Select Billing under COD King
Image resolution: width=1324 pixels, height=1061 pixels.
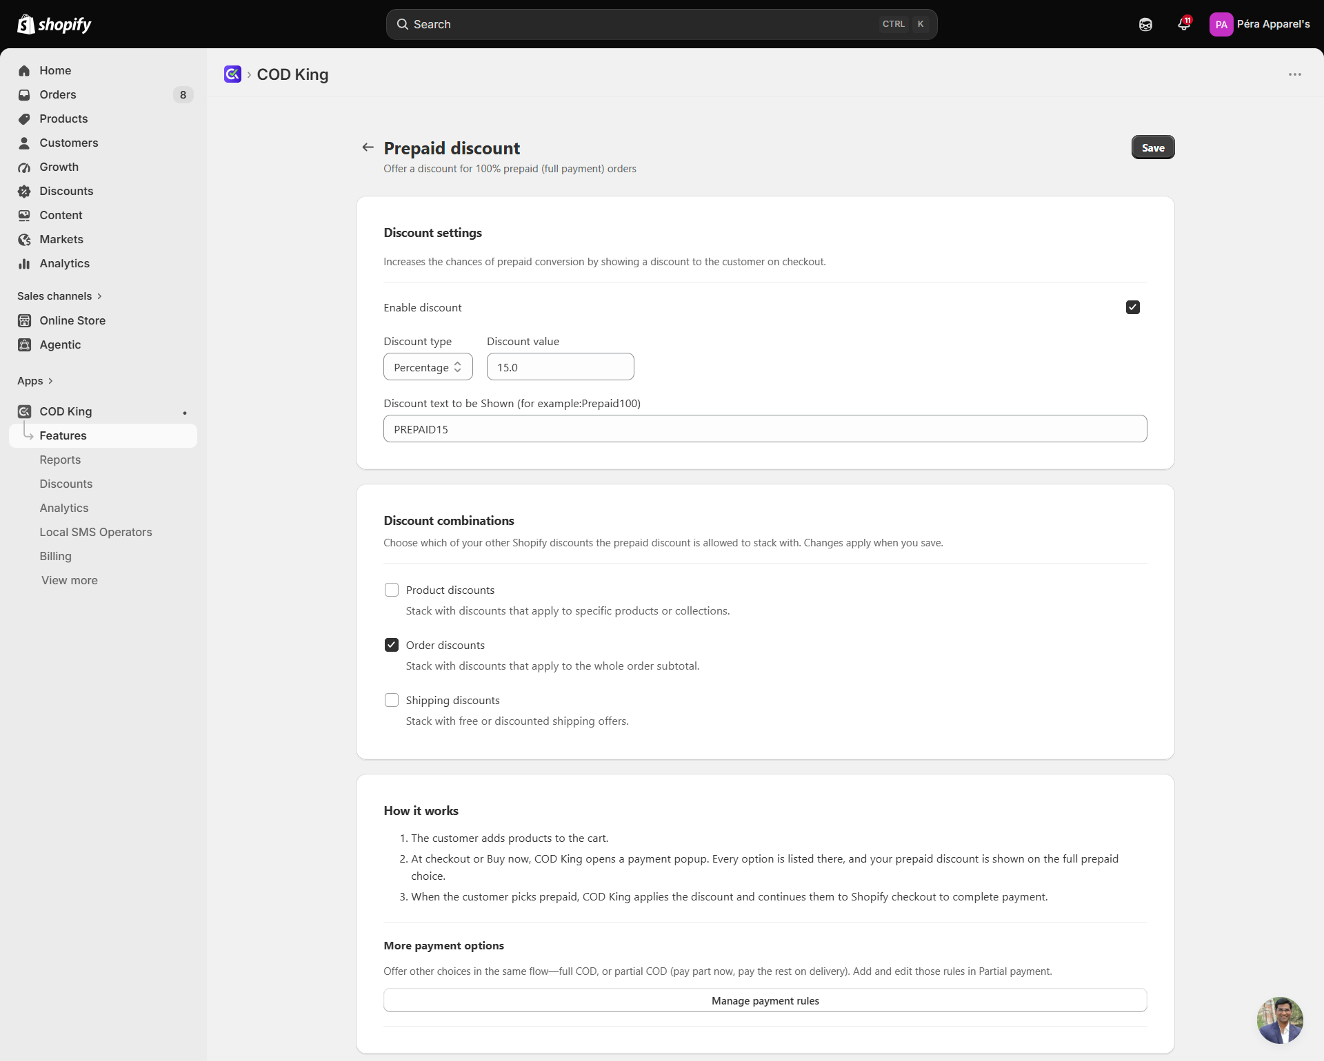[x=55, y=557]
